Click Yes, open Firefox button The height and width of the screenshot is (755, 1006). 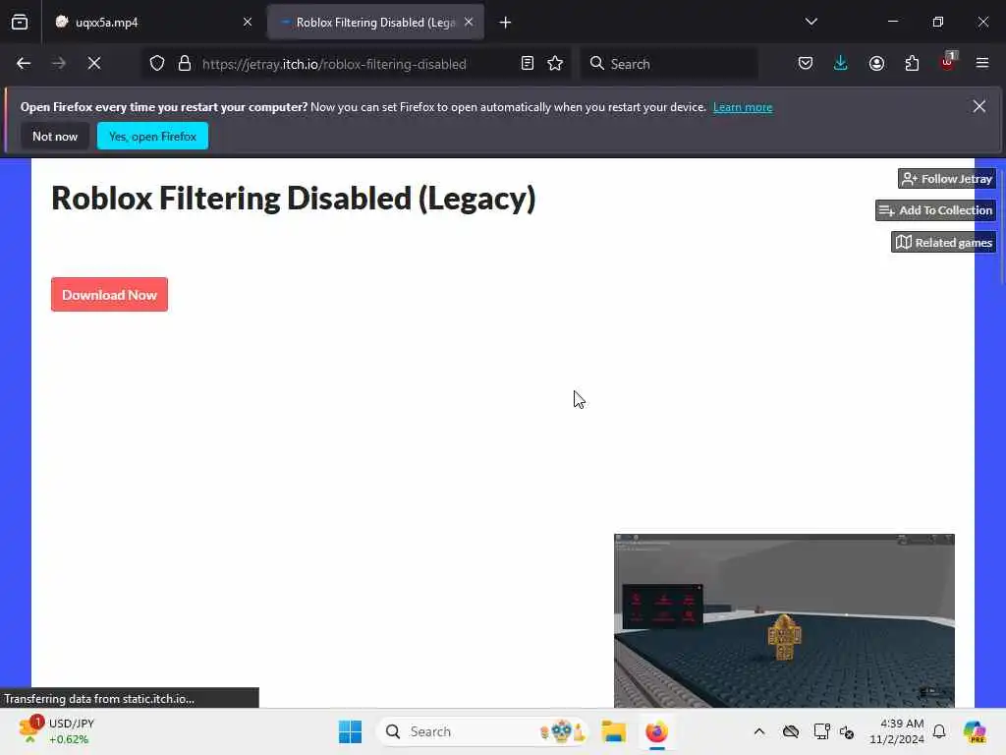pyautogui.click(x=152, y=136)
